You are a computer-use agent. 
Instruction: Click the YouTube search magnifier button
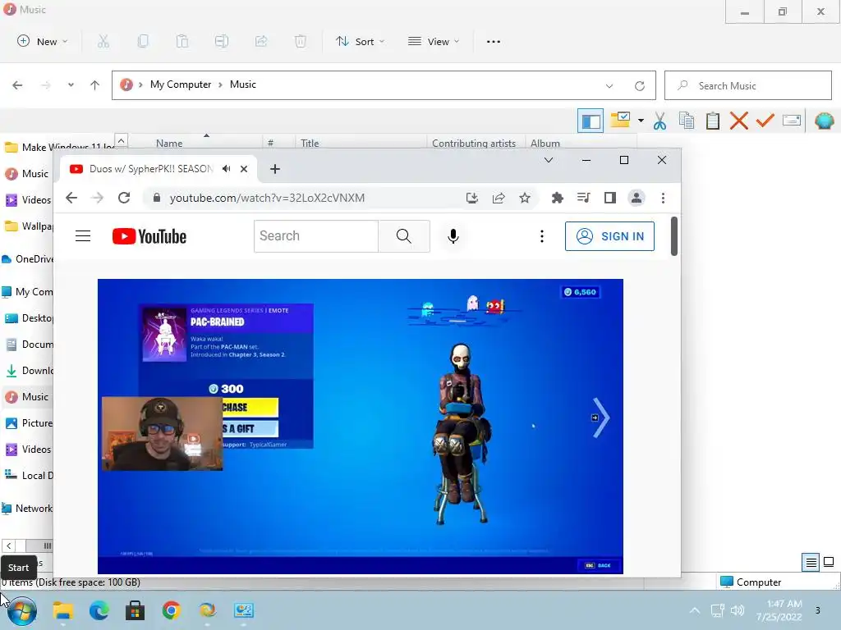tap(404, 236)
